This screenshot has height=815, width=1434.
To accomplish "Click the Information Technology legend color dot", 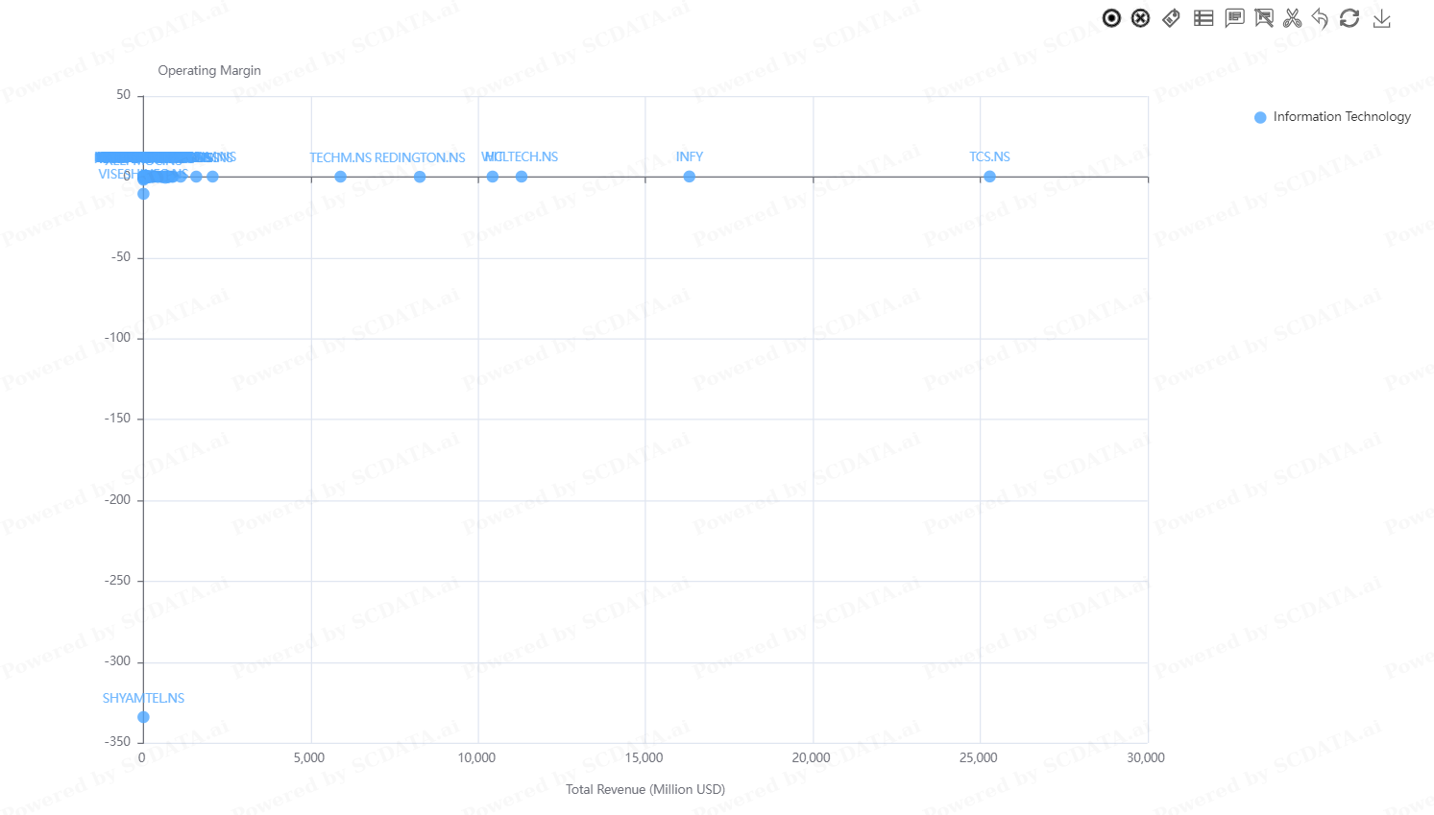I will point(1260,117).
